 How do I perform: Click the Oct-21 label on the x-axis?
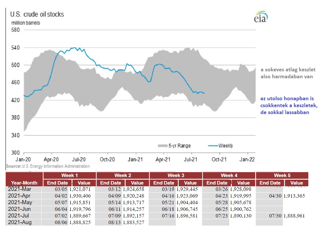coord(219,159)
